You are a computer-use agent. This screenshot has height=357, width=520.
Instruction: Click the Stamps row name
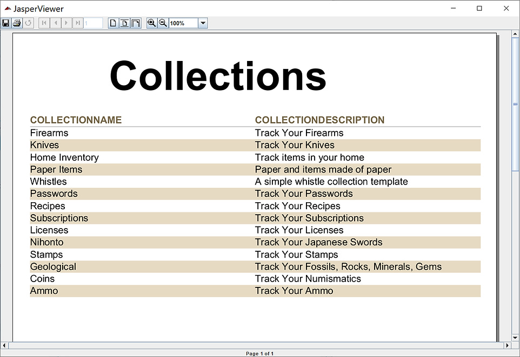click(x=46, y=255)
